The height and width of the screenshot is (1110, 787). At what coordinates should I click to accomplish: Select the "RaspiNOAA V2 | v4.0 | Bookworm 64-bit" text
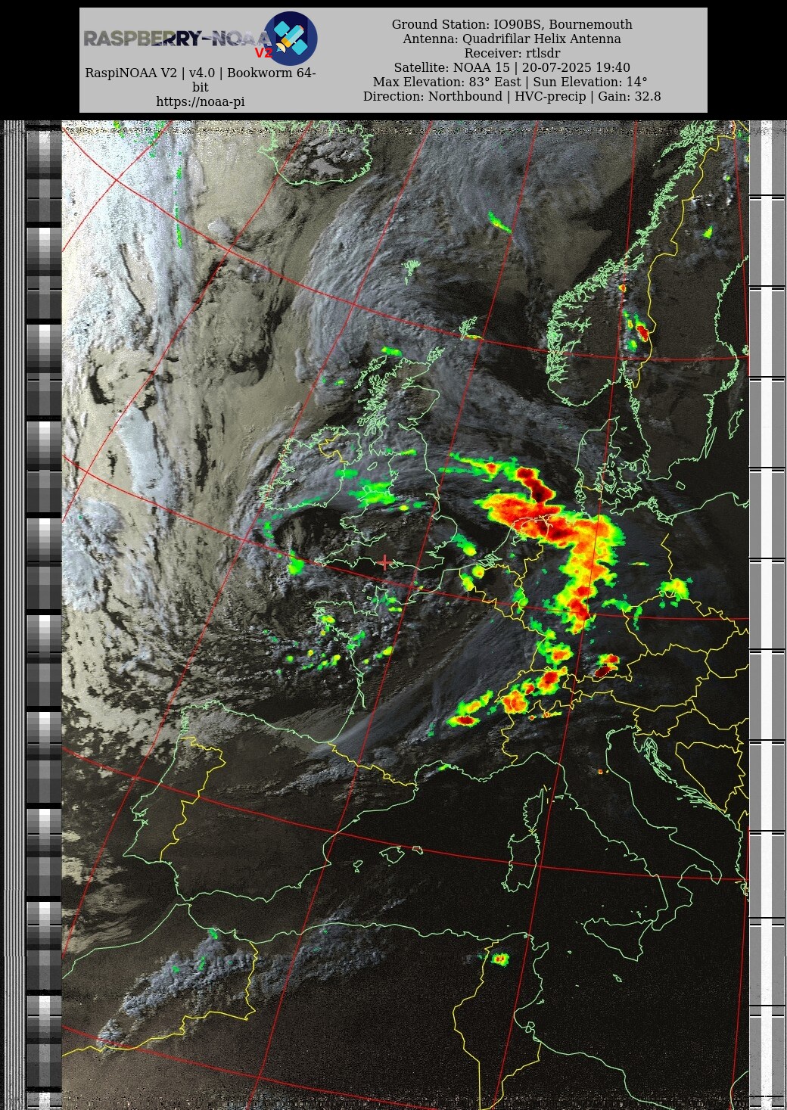(x=201, y=80)
